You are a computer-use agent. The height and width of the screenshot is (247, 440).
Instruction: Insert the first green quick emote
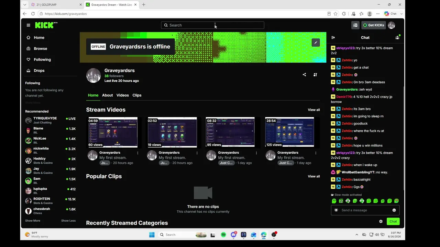(x=334, y=201)
